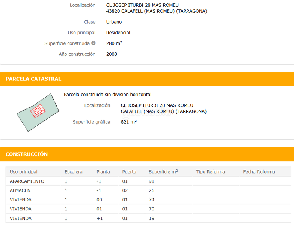
Task: Click the Fecha Reforma column header
Action: point(259,172)
